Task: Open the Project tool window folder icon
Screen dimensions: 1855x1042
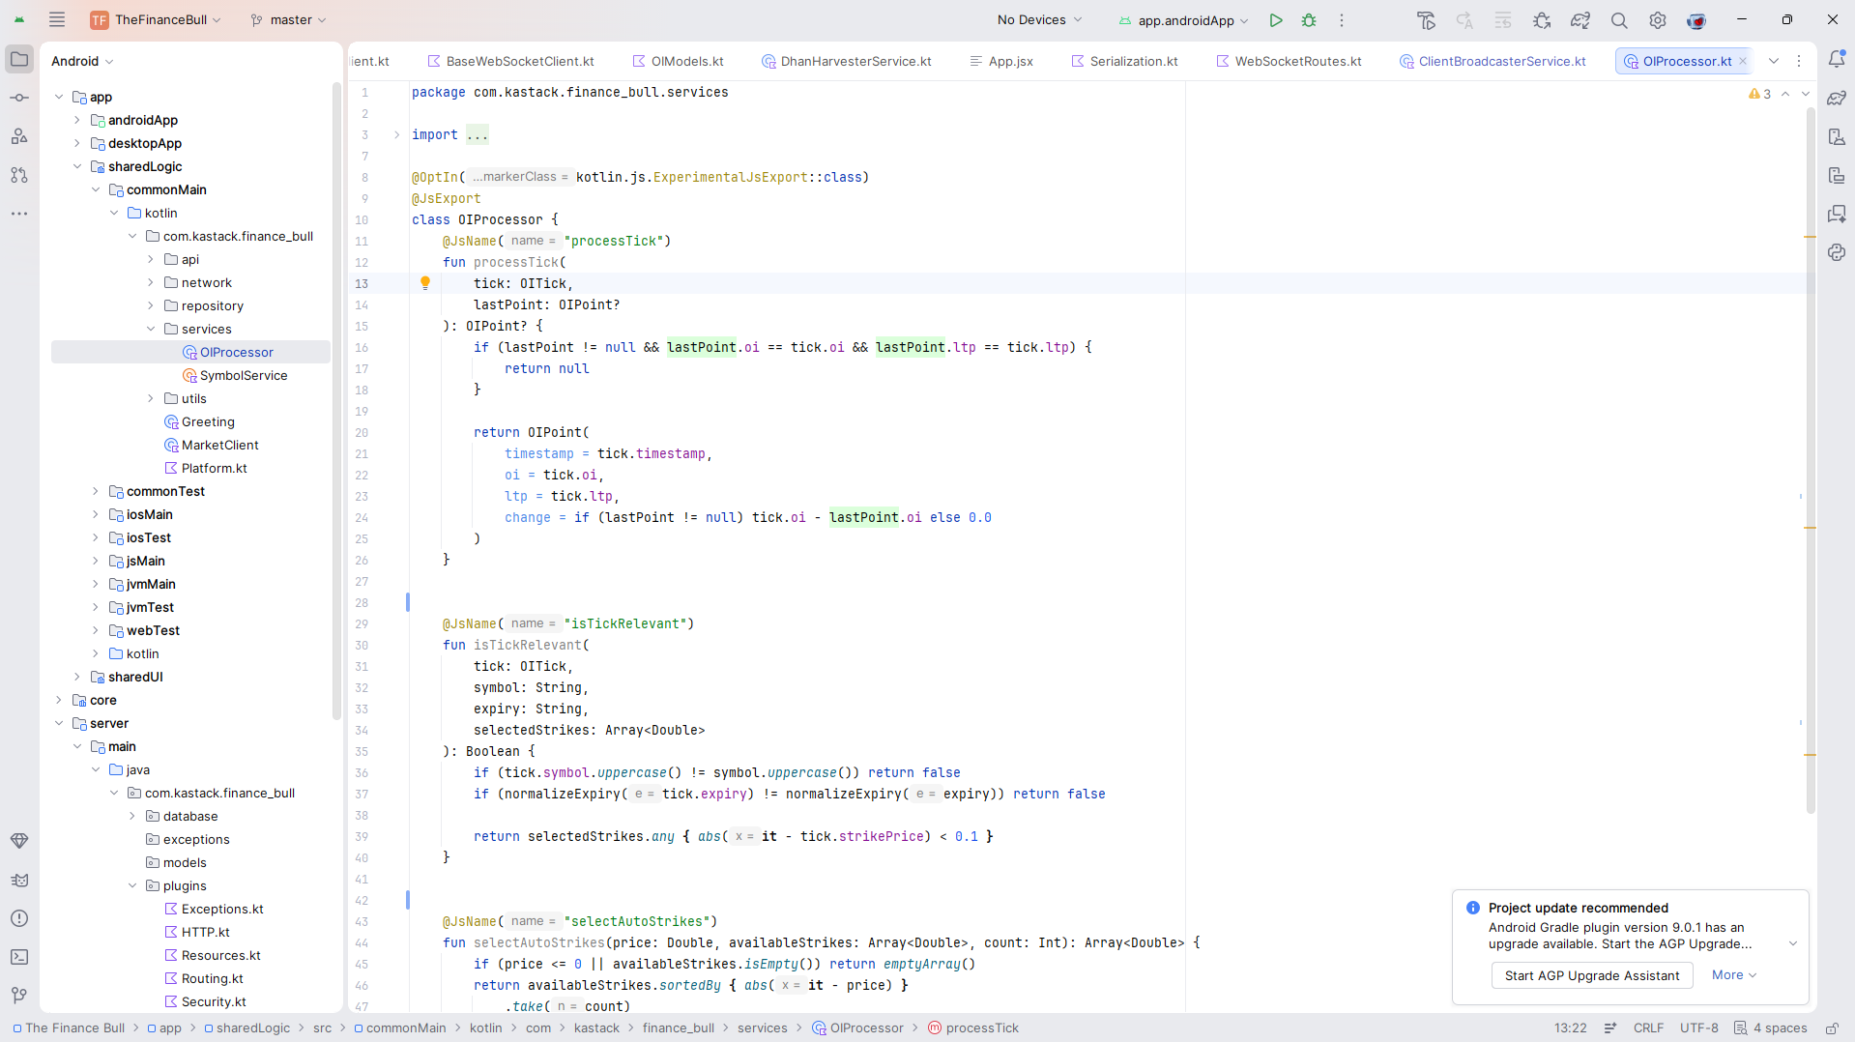Action: 19,59
